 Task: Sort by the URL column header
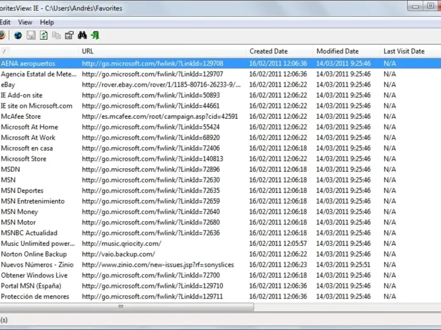(x=162, y=51)
